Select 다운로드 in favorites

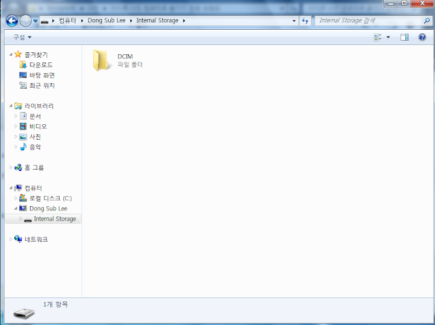point(40,64)
